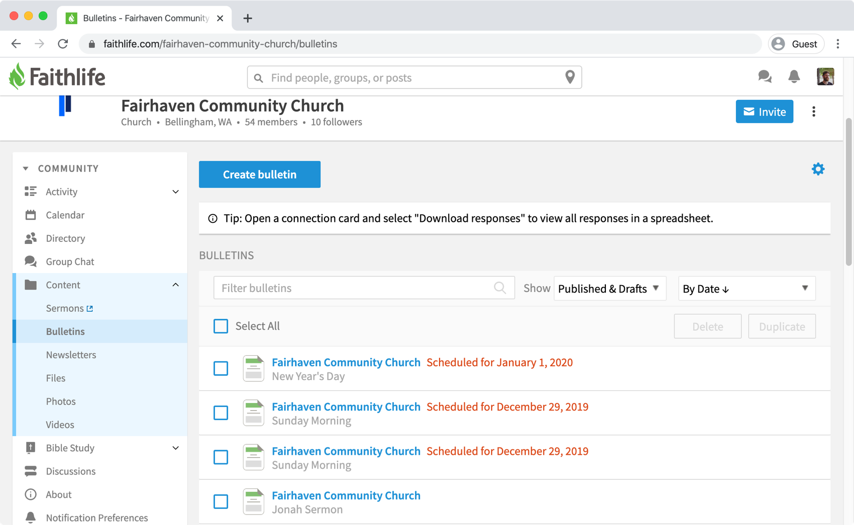Click the Group Chat bubble icon
Viewport: 854px width, 525px height.
31,261
